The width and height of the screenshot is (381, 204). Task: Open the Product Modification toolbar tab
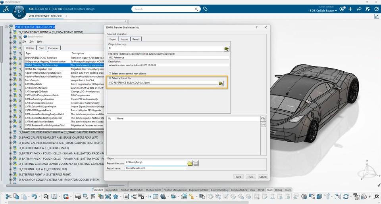[x=132, y=190]
